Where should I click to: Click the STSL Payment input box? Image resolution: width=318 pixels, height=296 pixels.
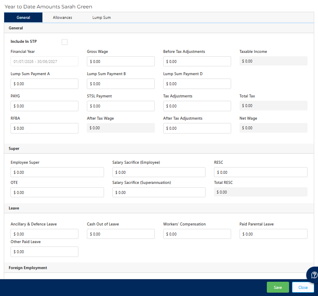pyautogui.click(x=121, y=106)
